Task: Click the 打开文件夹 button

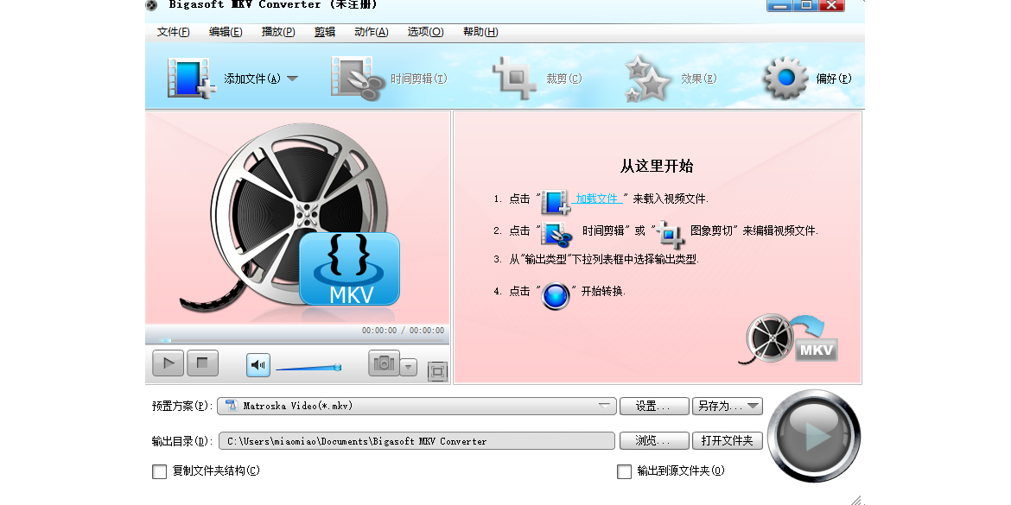Action: point(728,440)
